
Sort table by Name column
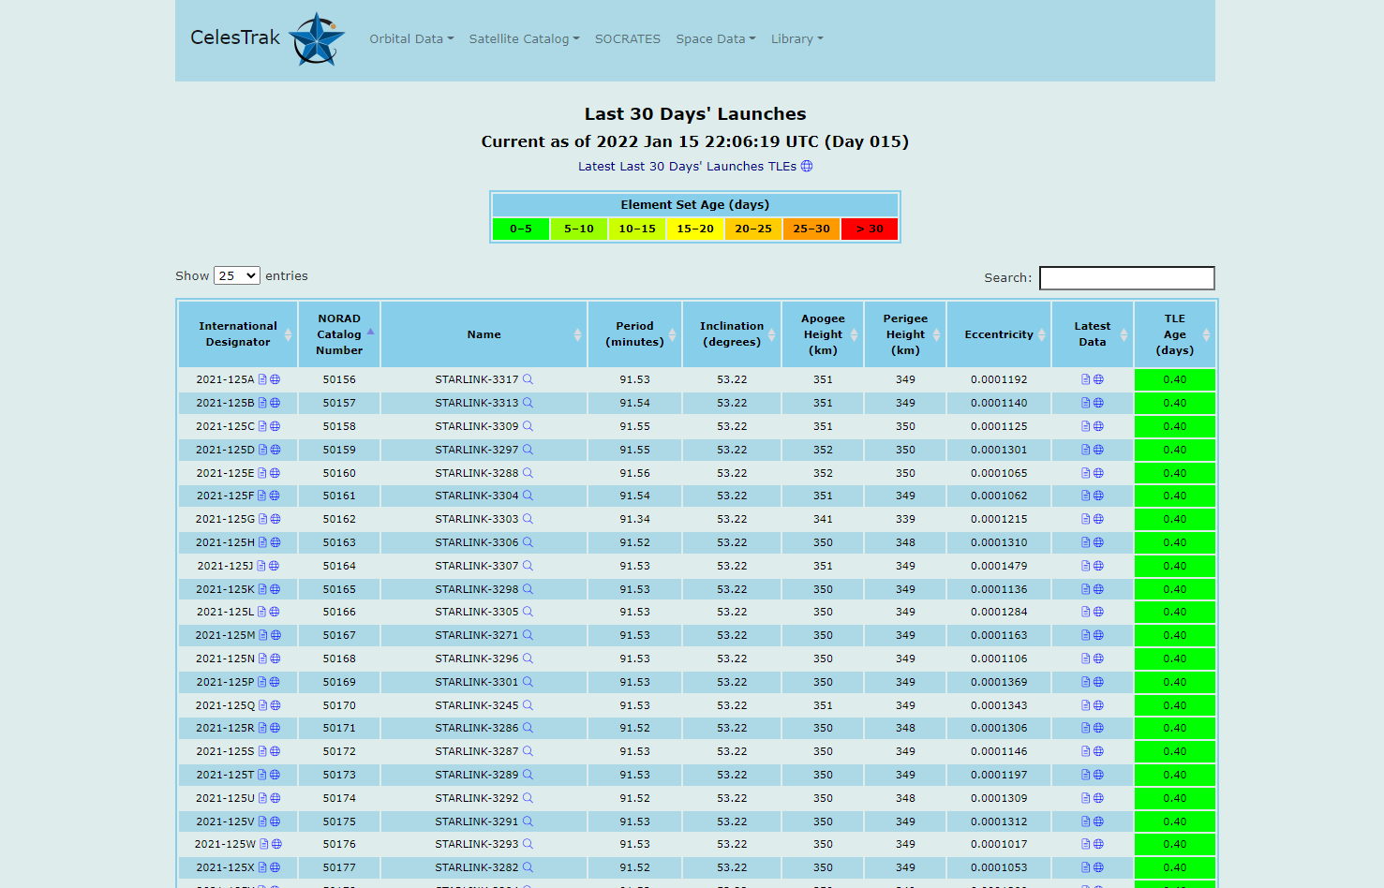[x=484, y=334]
